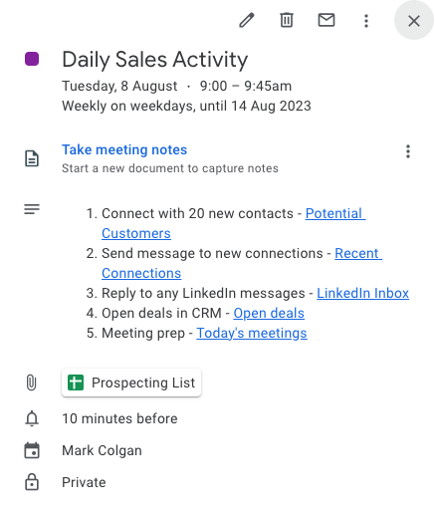
Task: Open the Take meeting notes link
Action: 124,149
